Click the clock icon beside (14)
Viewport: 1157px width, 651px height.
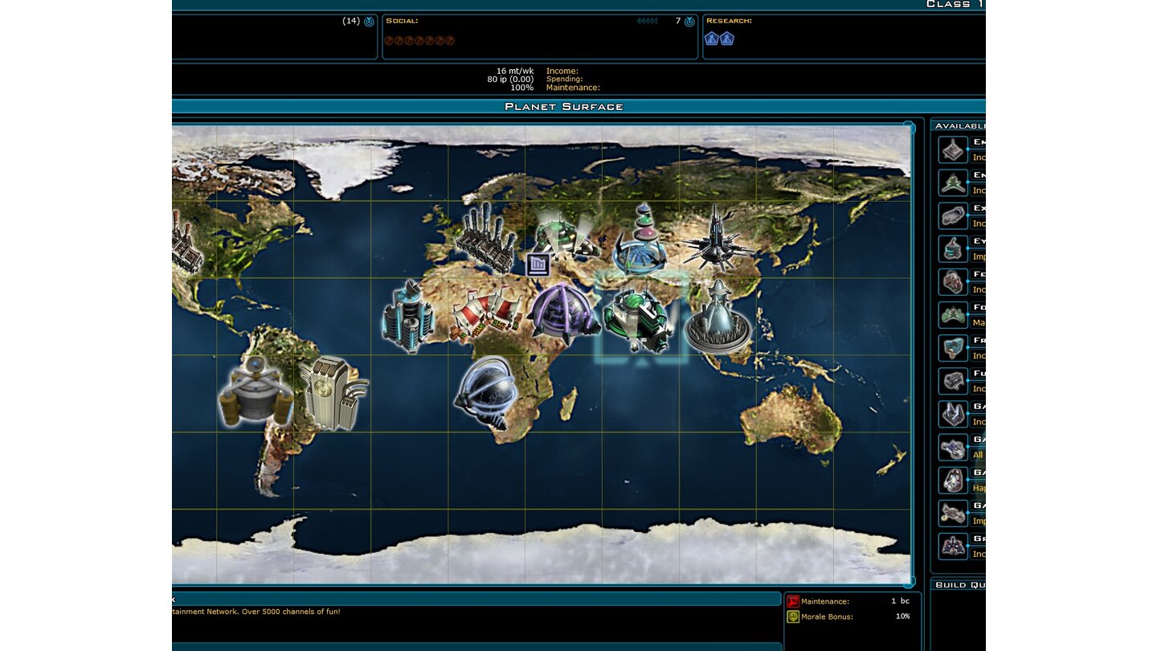(369, 22)
